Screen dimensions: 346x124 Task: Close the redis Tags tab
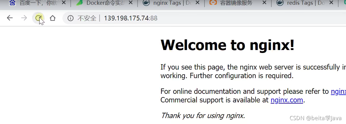331,3
